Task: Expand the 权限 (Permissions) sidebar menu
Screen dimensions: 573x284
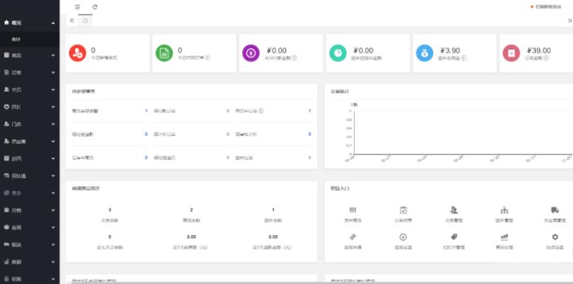Action: pyautogui.click(x=30, y=279)
